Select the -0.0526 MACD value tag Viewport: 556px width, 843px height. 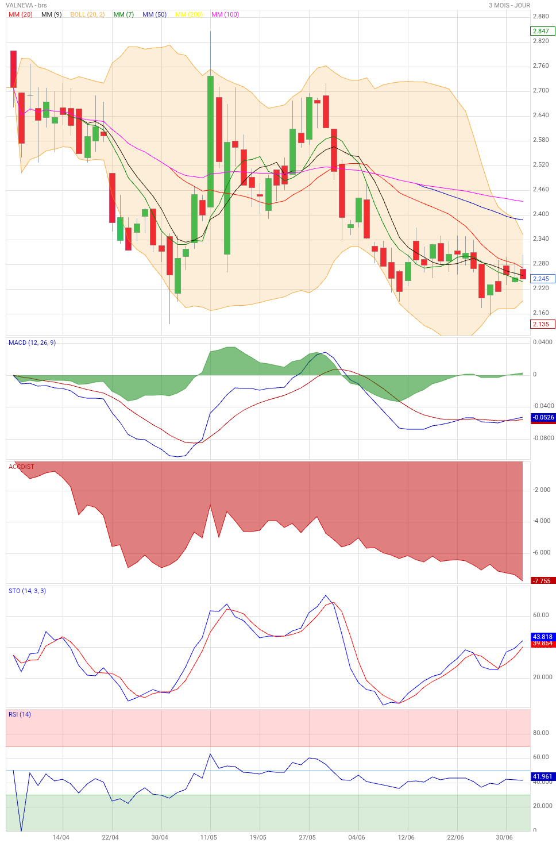[x=543, y=418]
